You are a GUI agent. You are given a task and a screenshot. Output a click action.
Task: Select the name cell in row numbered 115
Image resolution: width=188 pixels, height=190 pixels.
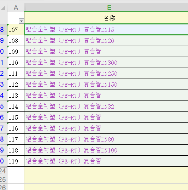click(106, 117)
